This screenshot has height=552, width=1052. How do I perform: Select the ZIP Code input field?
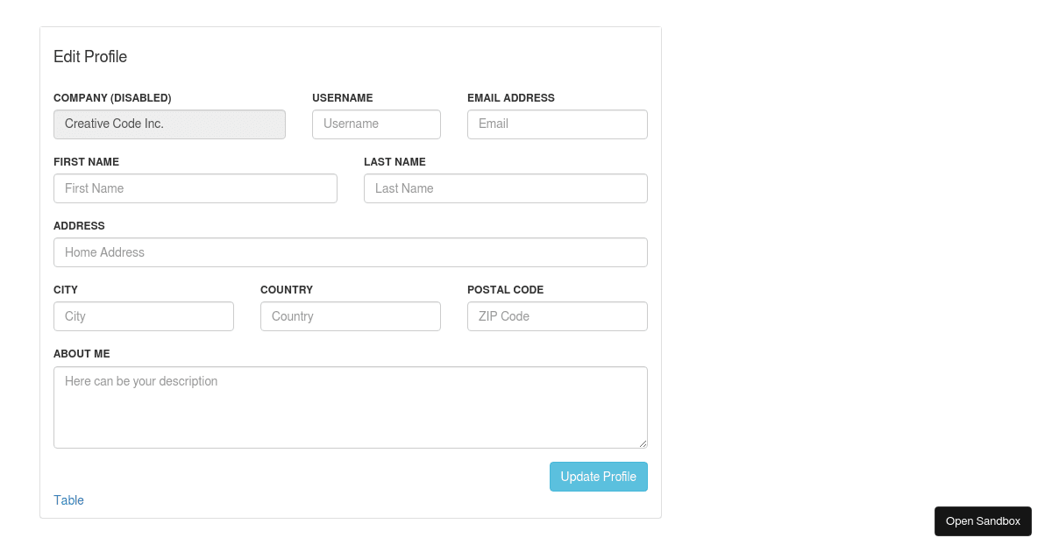[557, 315]
